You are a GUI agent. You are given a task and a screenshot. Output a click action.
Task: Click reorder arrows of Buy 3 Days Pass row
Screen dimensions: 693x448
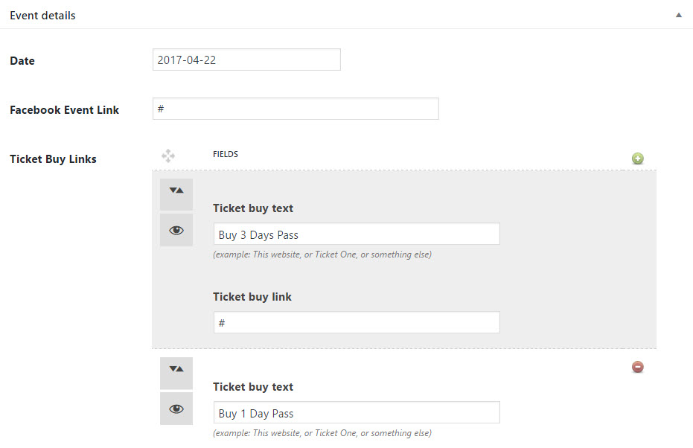(176, 191)
